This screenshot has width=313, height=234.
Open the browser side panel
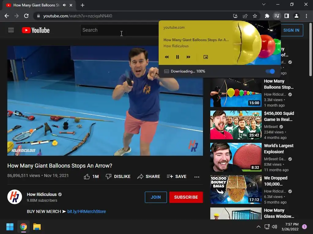pyautogui.click(x=287, y=16)
